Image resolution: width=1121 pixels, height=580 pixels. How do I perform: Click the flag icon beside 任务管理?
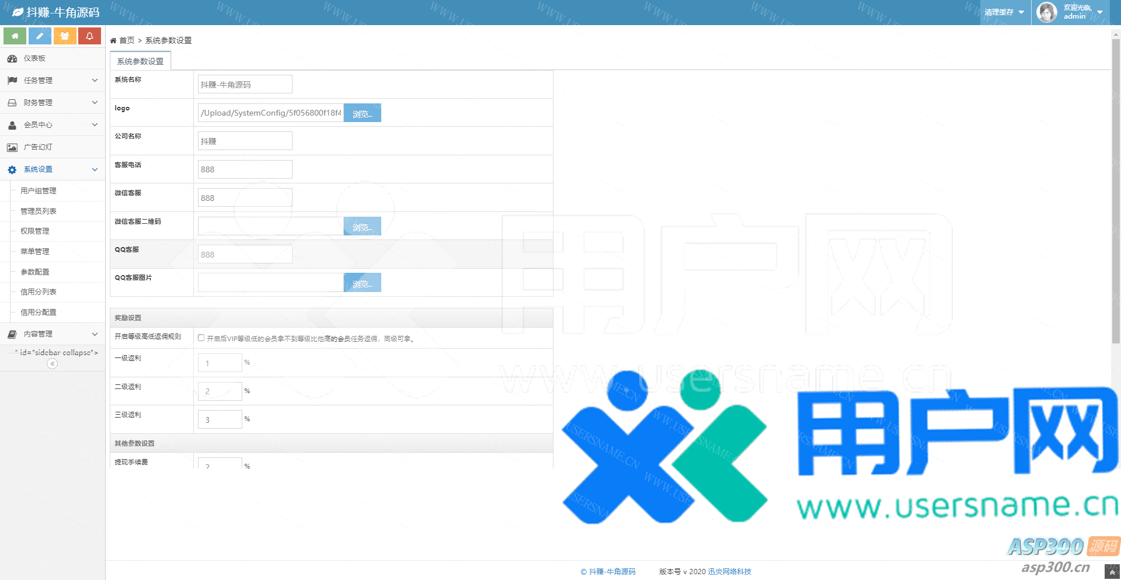coord(12,81)
